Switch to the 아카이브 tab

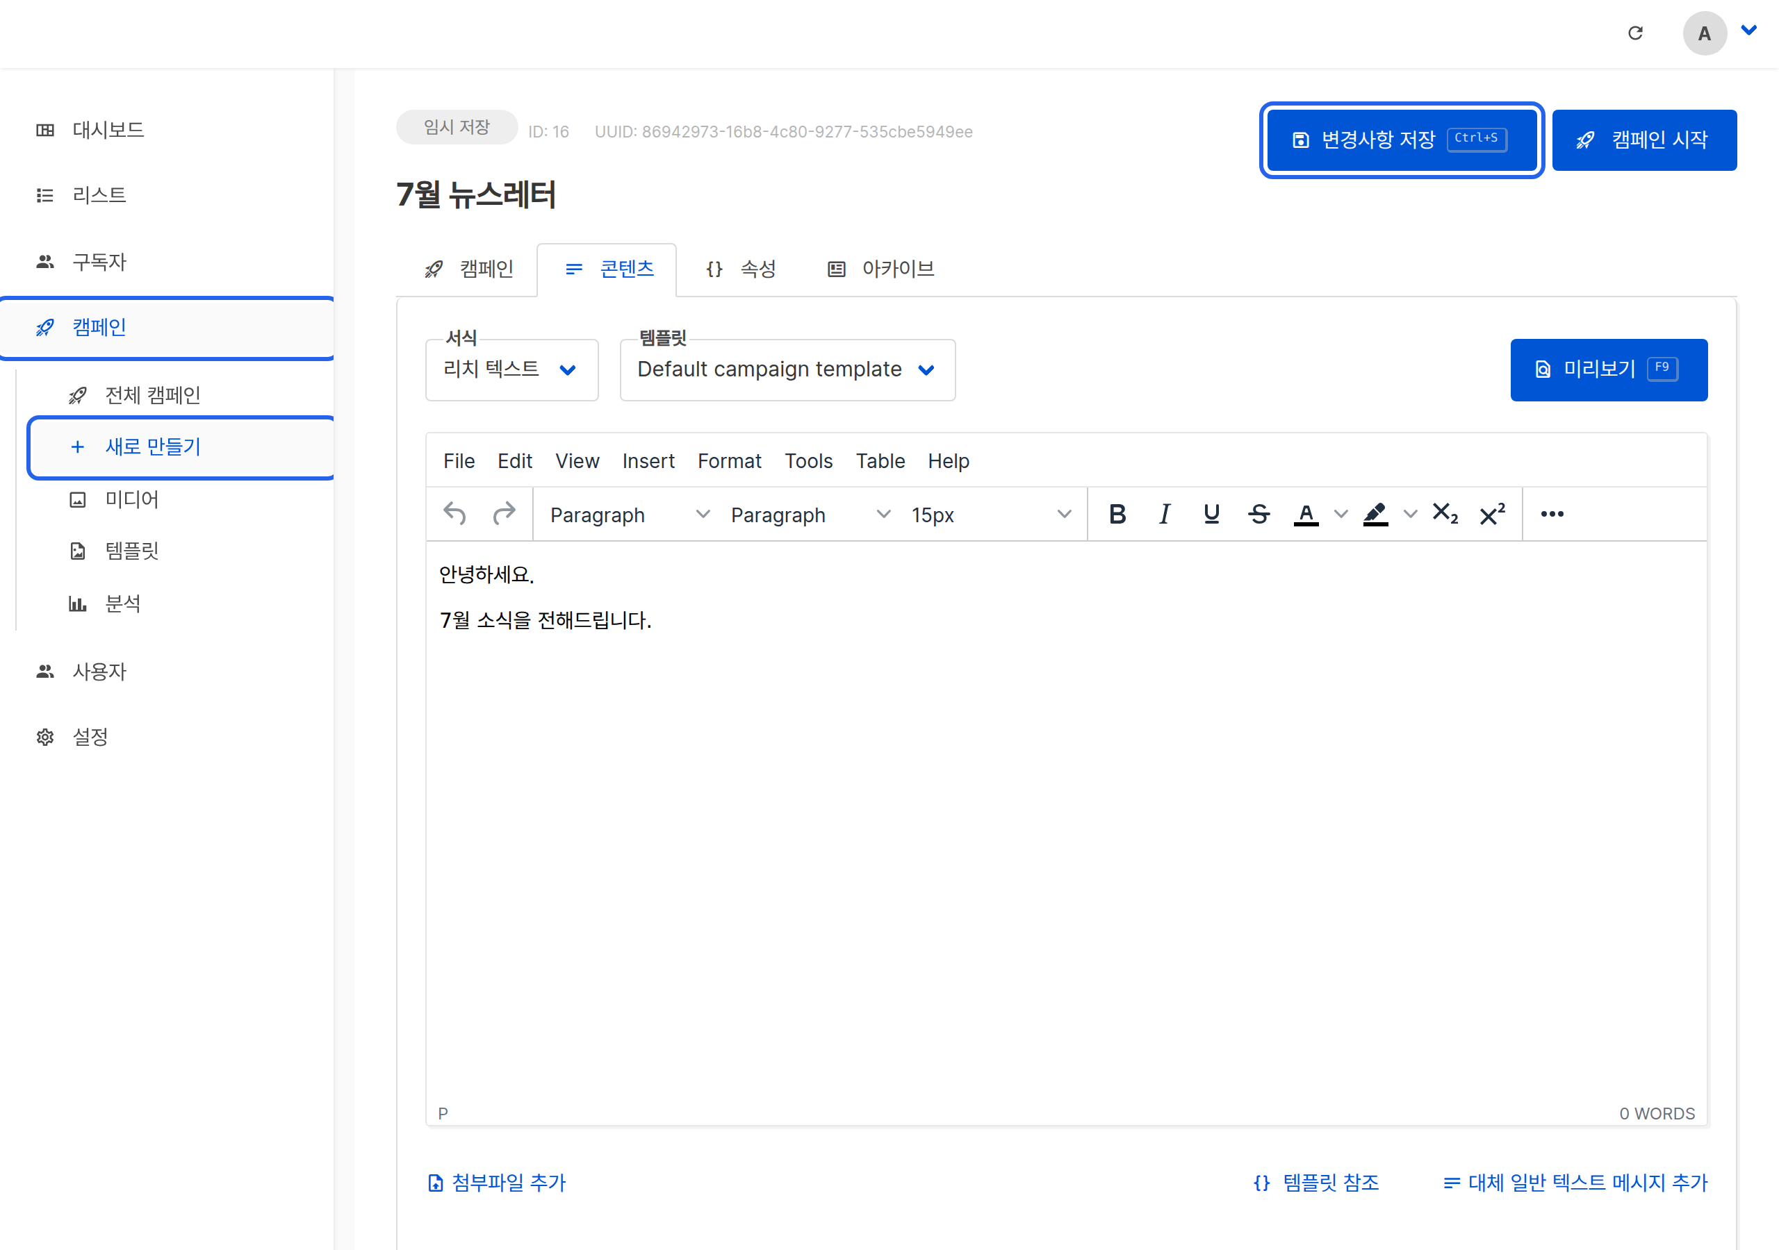[x=881, y=269]
